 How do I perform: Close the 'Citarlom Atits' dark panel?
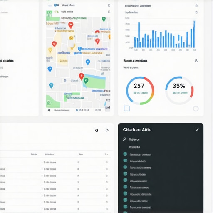click(197, 130)
